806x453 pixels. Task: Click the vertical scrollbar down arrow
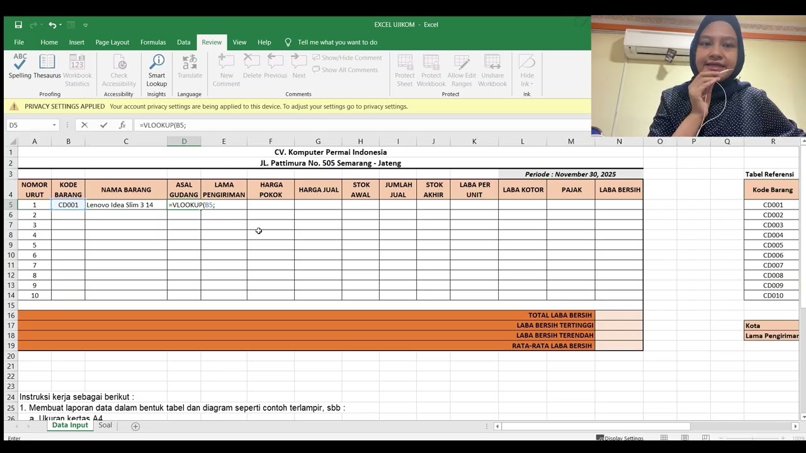(803, 417)
